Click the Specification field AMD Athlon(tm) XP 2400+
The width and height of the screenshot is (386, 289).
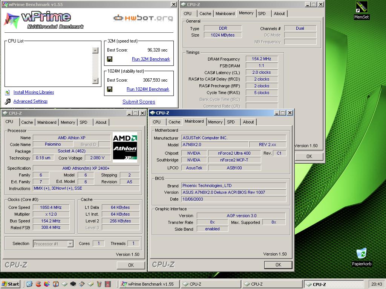tap(86, 168)
